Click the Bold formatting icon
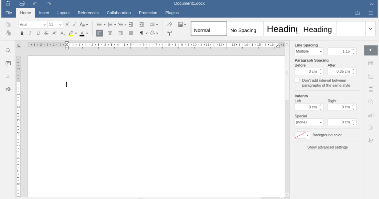 click(22, 33)
